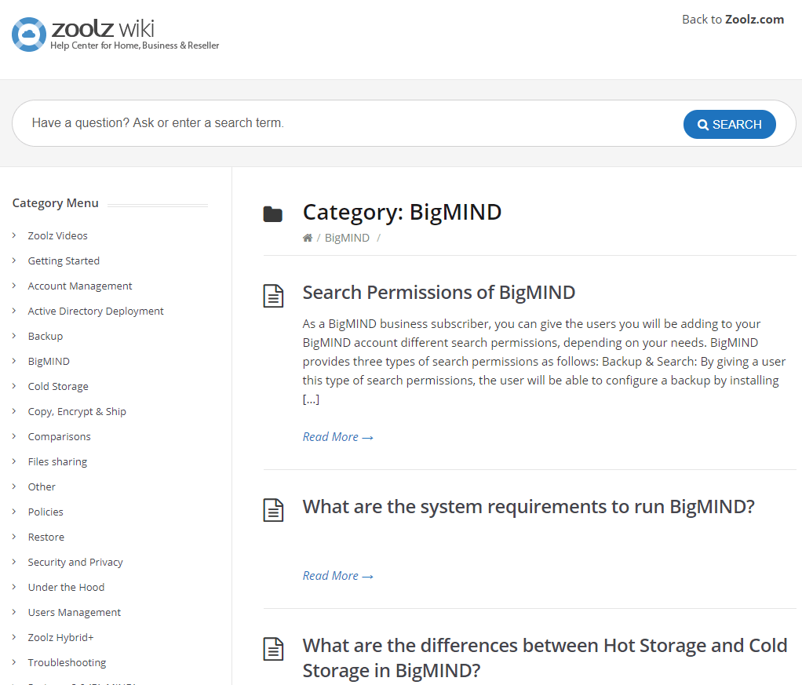Open Zoolz Videos category
The width and height of the screenshot is (802, 685).
[58, 236]
